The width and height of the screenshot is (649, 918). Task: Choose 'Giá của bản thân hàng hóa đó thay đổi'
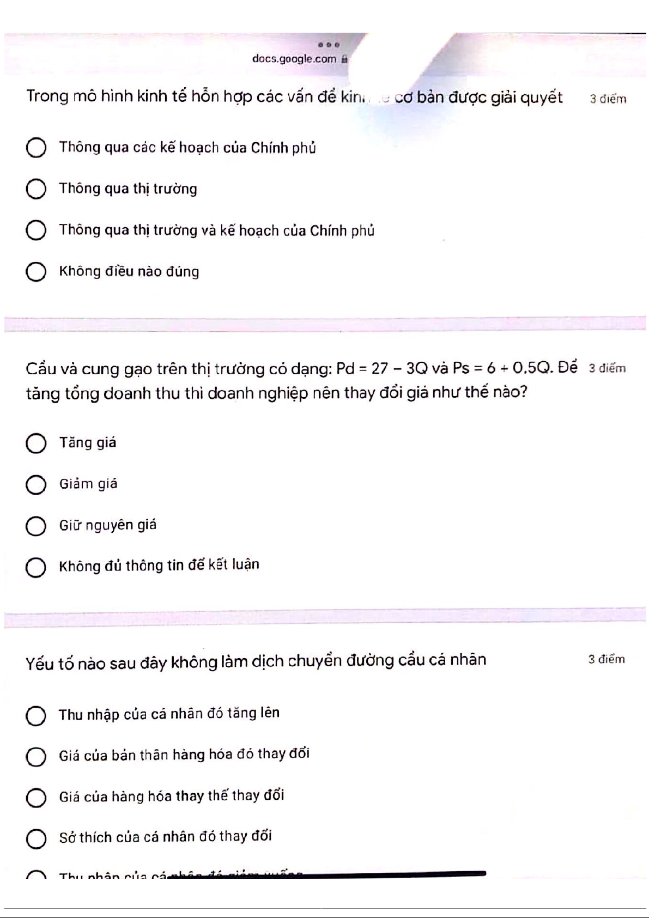point(36,756)
